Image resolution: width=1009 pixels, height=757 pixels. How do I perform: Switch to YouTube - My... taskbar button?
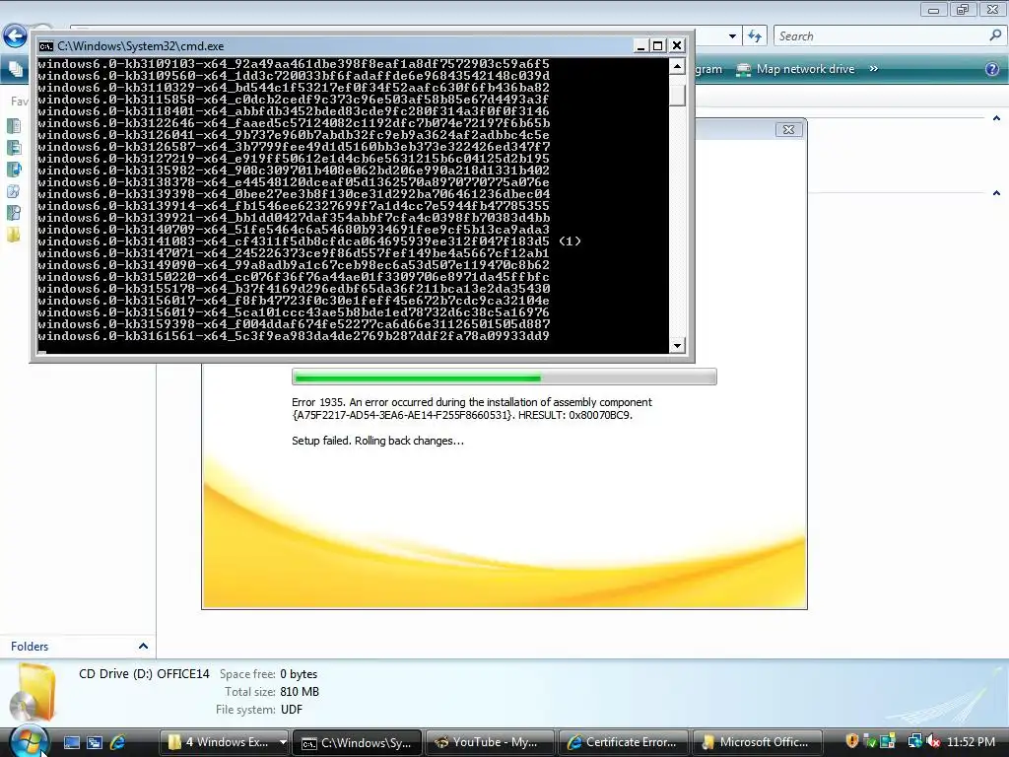tap(491, 742)
